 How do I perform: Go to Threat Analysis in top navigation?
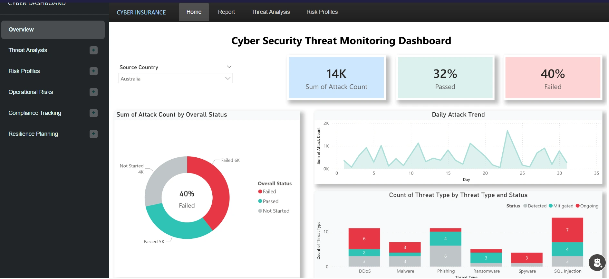tap(270, 12)
